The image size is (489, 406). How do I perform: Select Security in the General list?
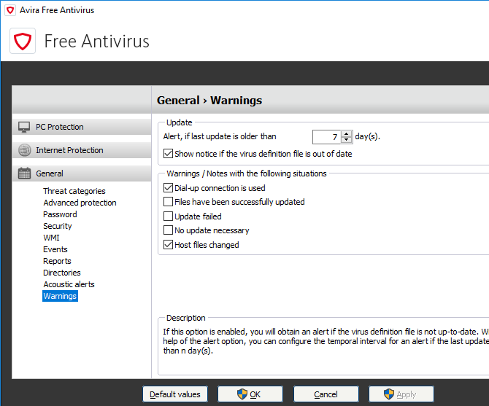click(x=58, y=226)
